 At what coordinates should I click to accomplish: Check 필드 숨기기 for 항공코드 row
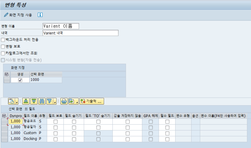(x=74, y=122)
